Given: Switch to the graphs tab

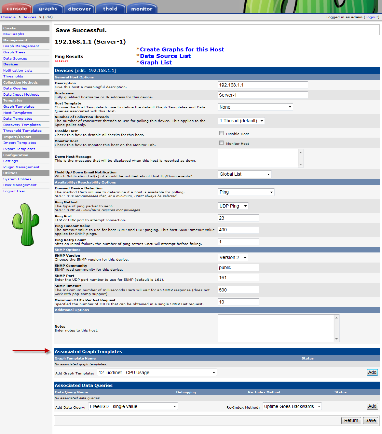Looking at the screenshot, I should (x=48, y=8).
